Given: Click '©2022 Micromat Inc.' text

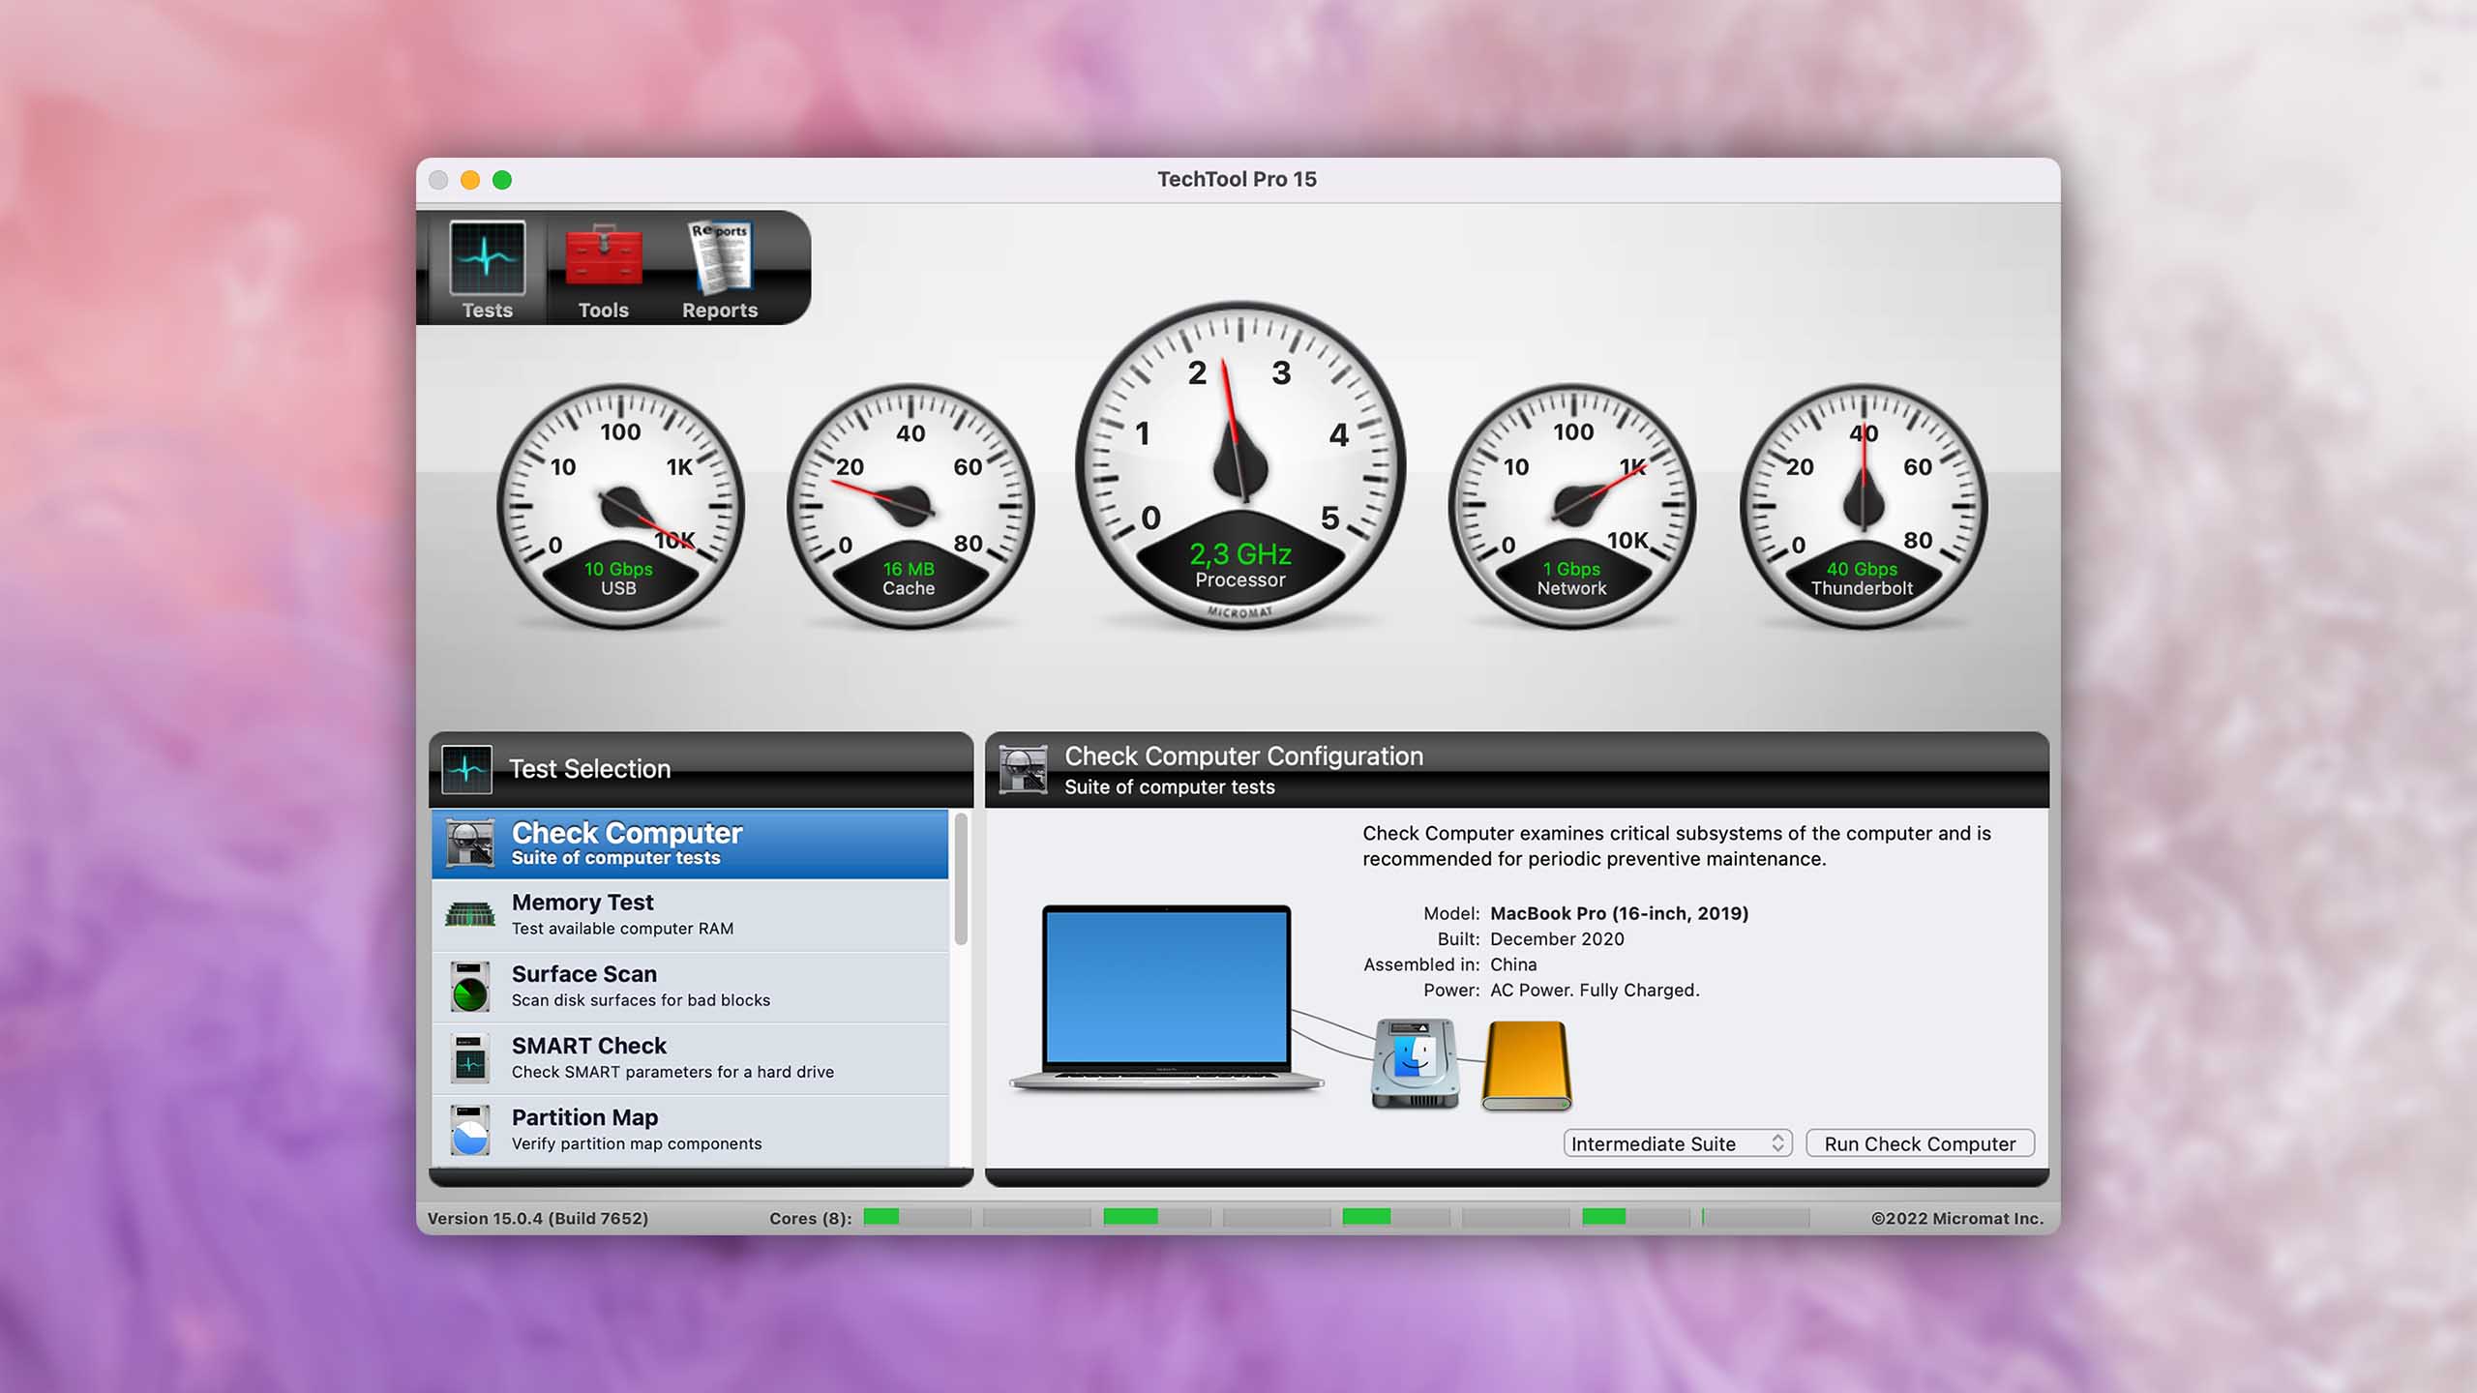Looking at the screenshot, I should [x=1957, y=1218].
